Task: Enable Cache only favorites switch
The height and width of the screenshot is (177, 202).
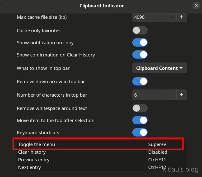Action: [140, 30]
